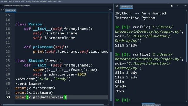
Task: Open the Tools menu
Action: point(50,1)
